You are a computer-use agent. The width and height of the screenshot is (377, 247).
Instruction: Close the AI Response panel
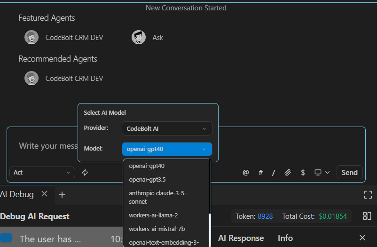(x=362, y=238)
